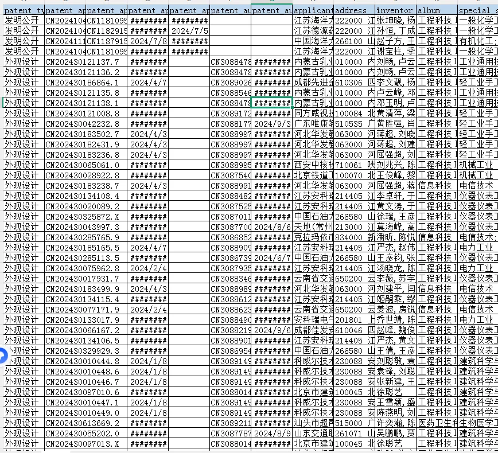498x453 pixels.
Task: Select the 'applicant' column header cell
Action: click(313, 10)
